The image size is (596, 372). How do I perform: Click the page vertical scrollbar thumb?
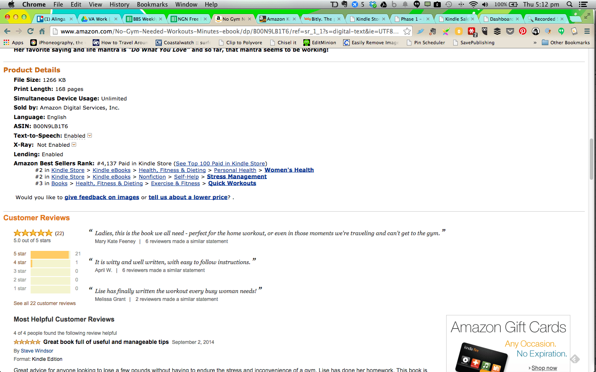click(x=591, y=159)
